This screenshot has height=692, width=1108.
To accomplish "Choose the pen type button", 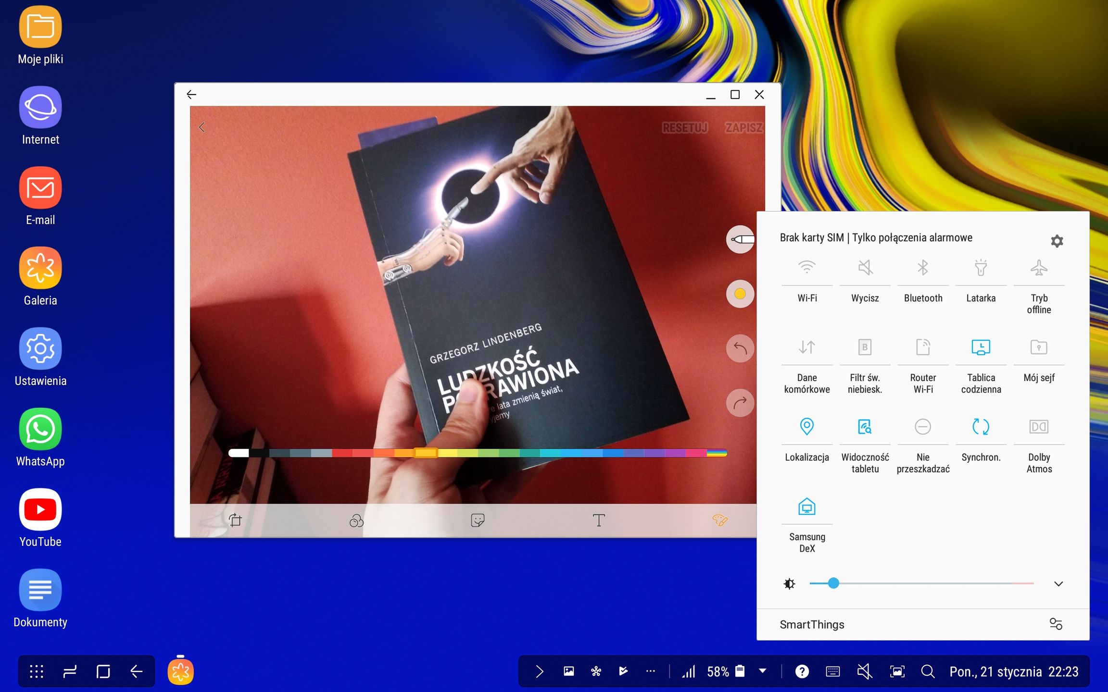I will pyautogui.click(x=740, y=239).
